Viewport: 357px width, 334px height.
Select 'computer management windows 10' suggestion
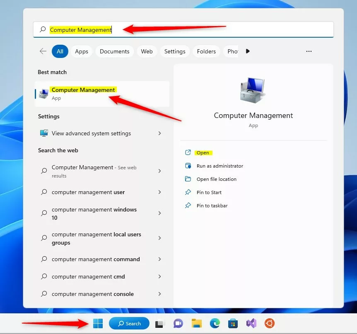[x=102, y=214]
